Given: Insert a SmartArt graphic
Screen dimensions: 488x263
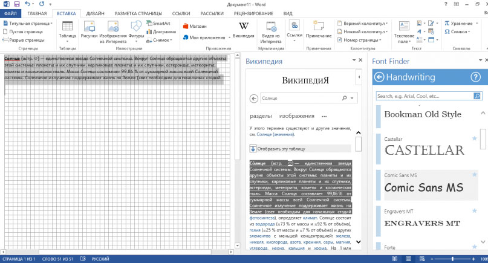Looking at the screenshot, I should 158,24.
